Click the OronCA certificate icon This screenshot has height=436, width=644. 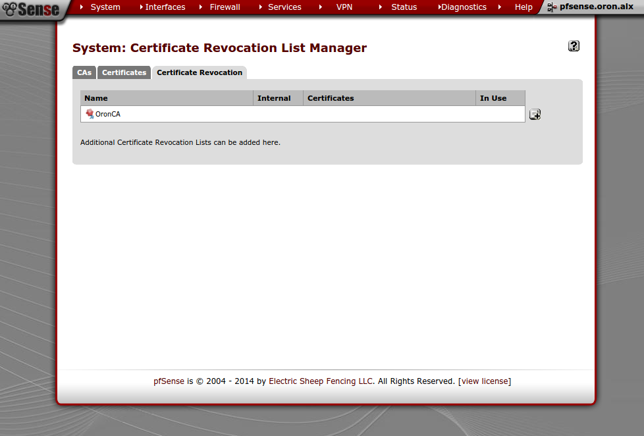tap(90, 113)
